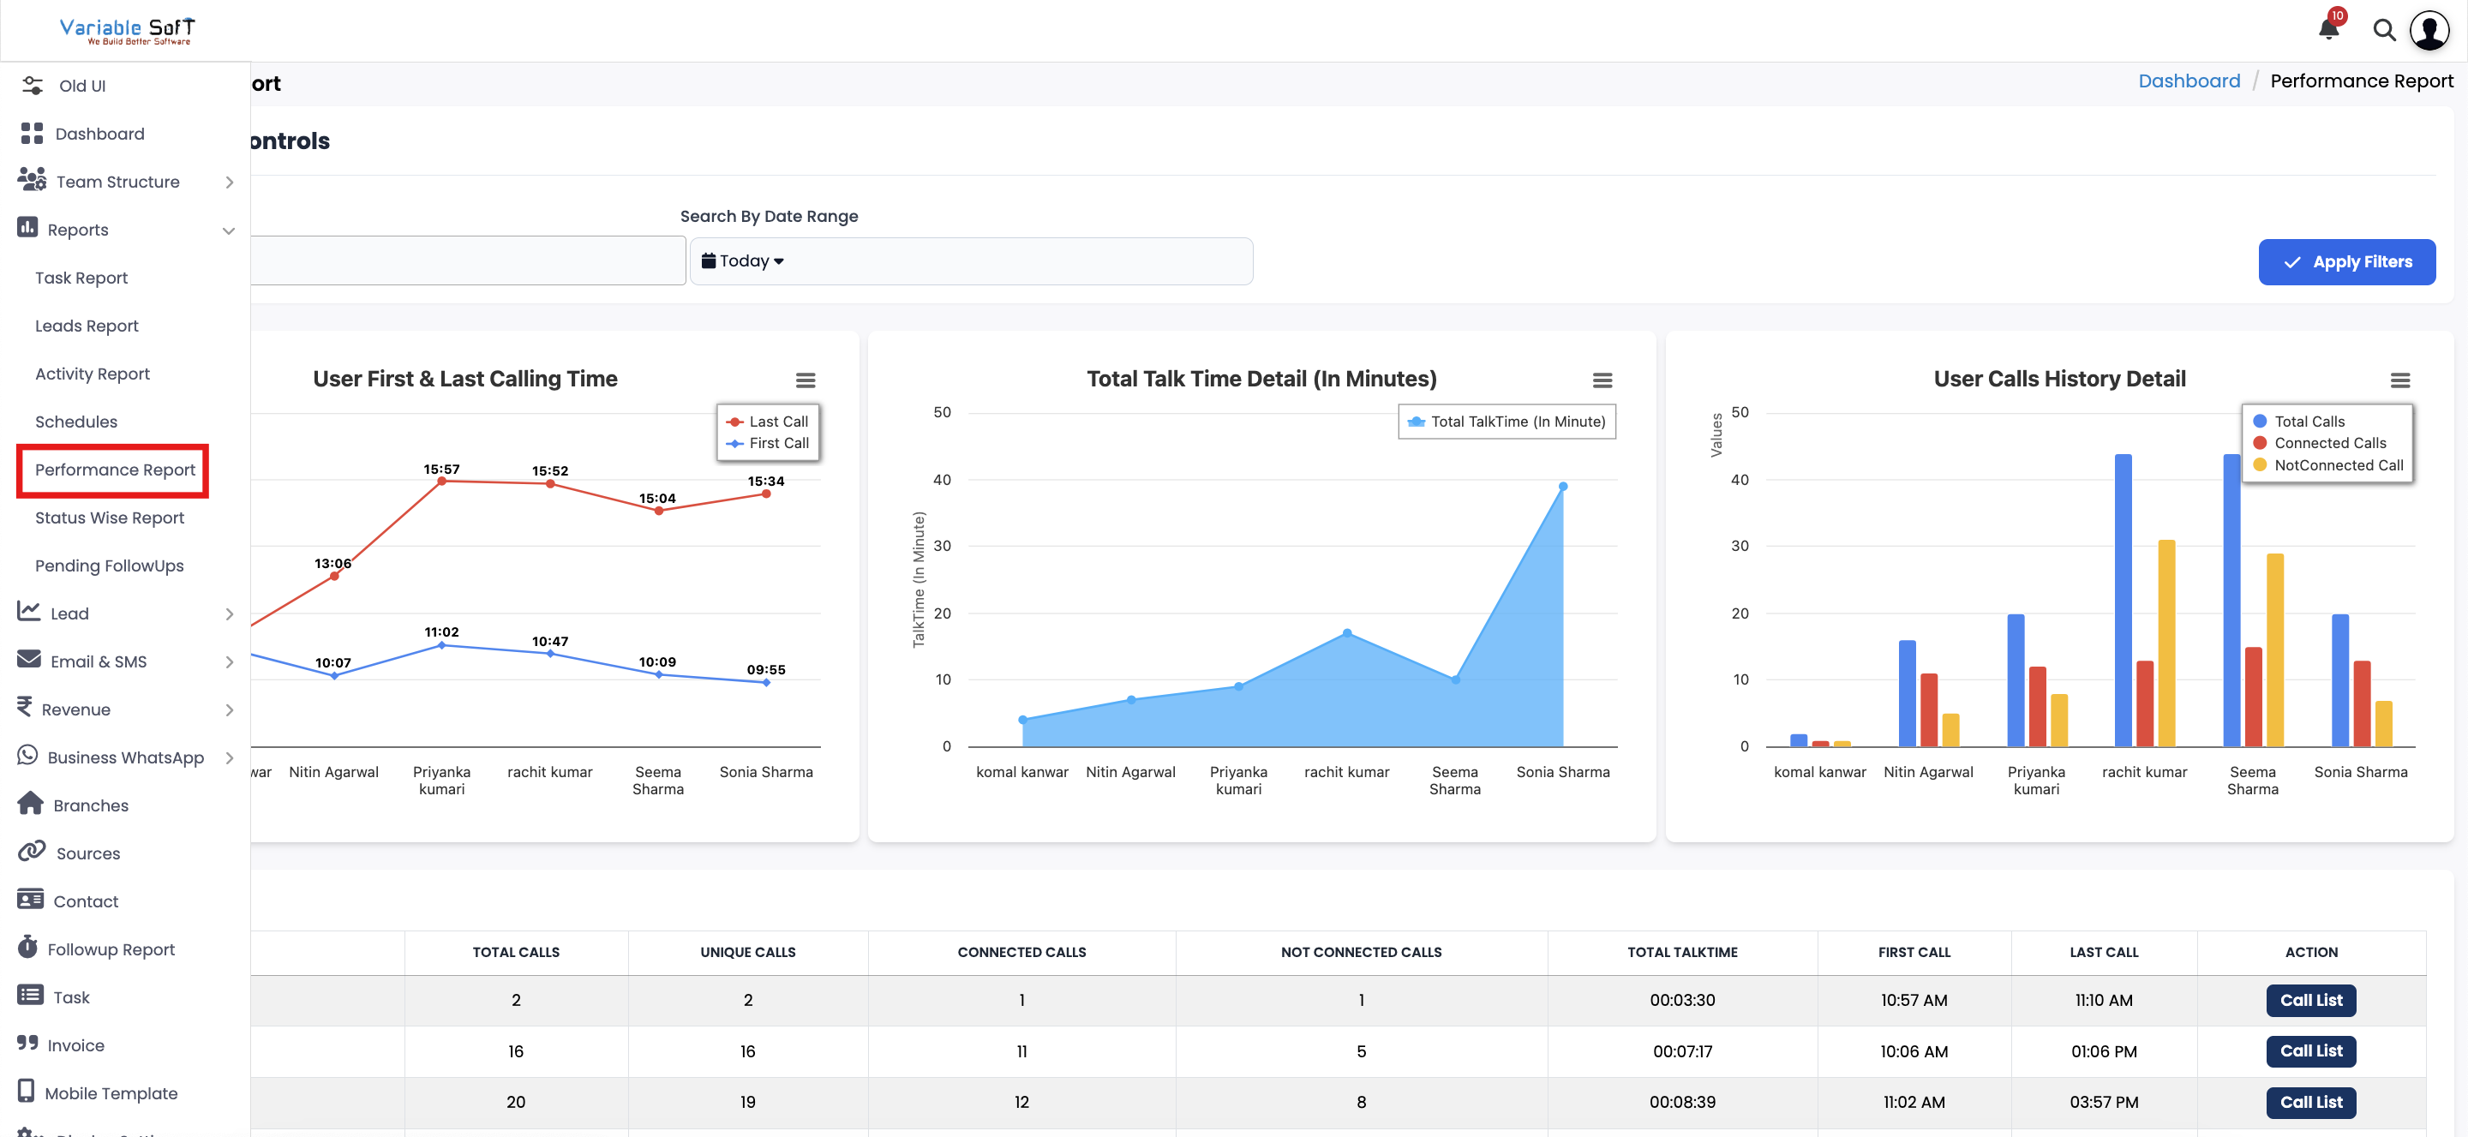This screenshot has width=2468, height=1137.
Task: Click the search magnifier icon
Action: point(2384,31)
